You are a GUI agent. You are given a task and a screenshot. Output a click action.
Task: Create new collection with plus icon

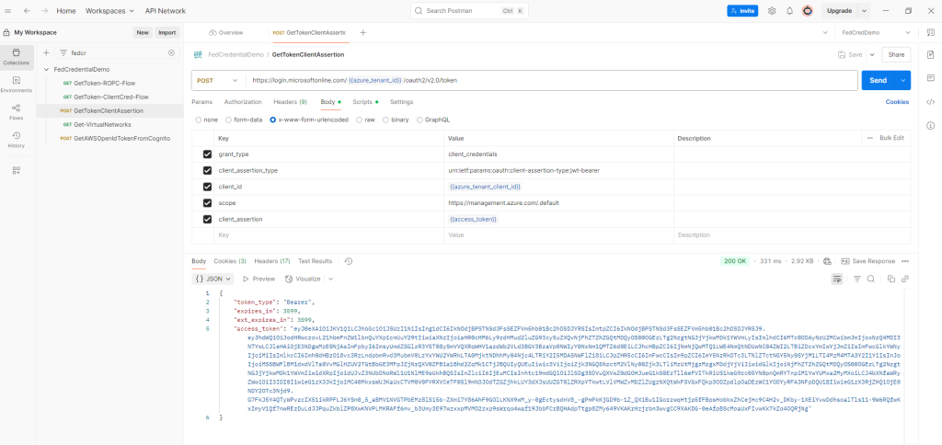click(48, 52)
